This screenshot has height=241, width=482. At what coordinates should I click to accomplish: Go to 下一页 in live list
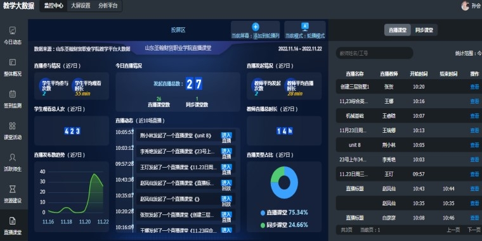pos(474,230)
